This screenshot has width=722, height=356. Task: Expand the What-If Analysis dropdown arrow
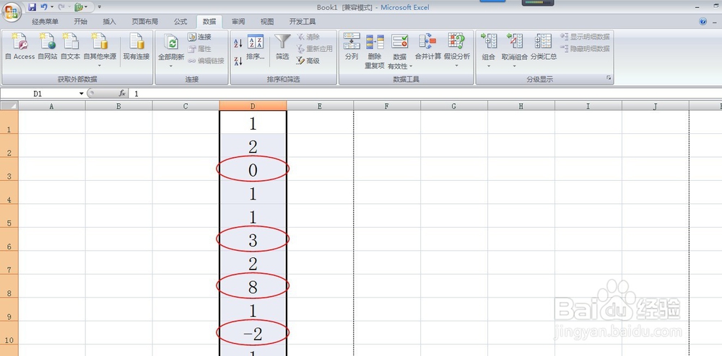(457, 66)
